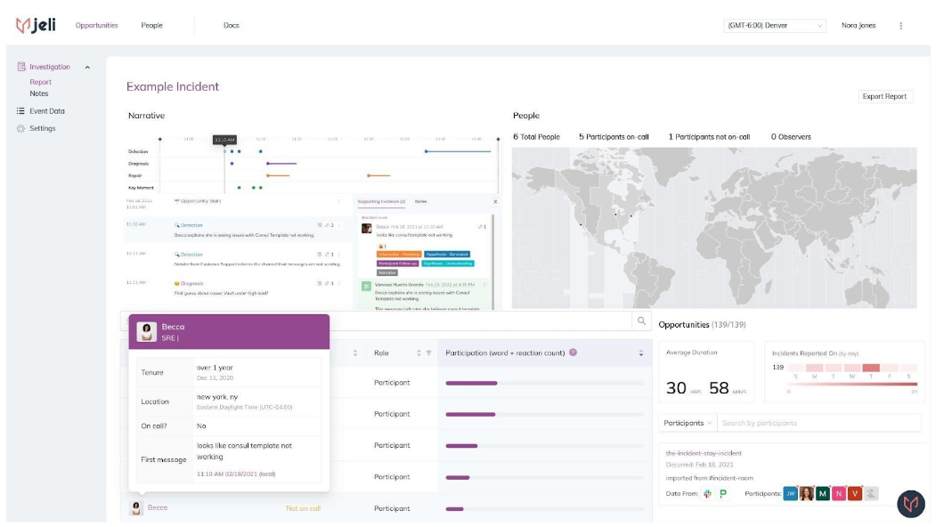Click the gray Narrative tag

coord(387,272)
